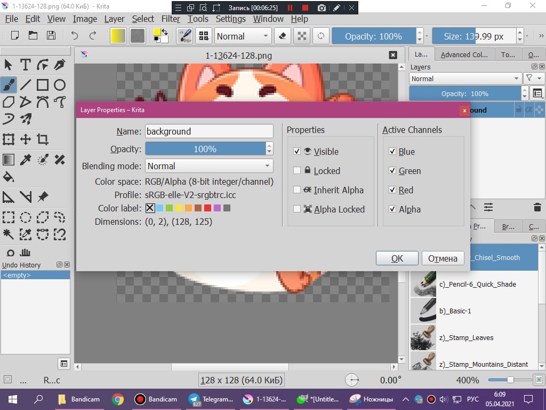Select the Contiguous Selection magic wand tool

(x=9, y=234)
